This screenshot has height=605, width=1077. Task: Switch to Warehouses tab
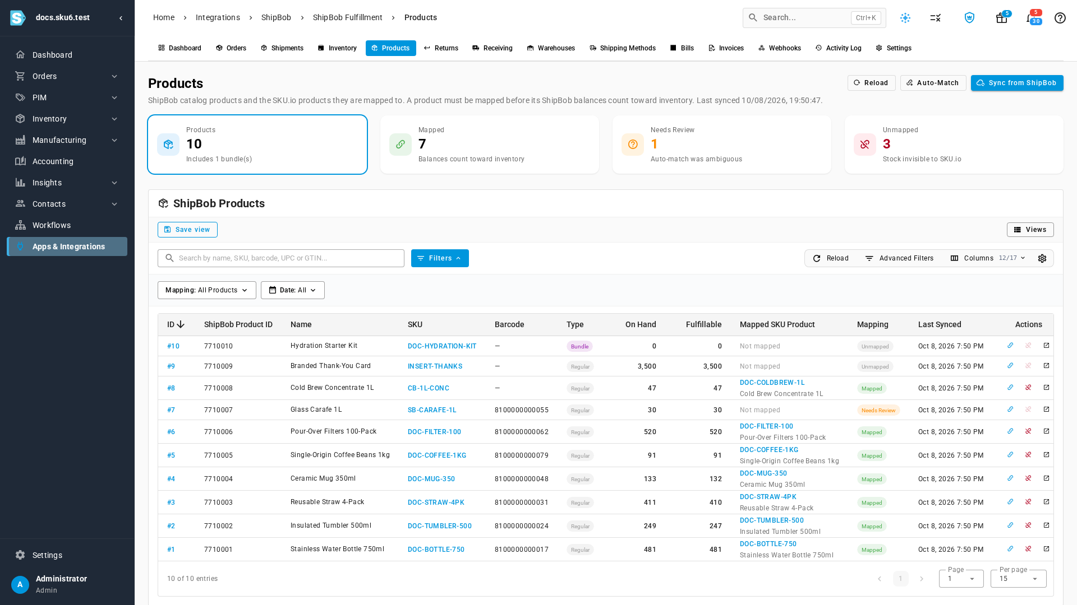[x=551, y=48]
